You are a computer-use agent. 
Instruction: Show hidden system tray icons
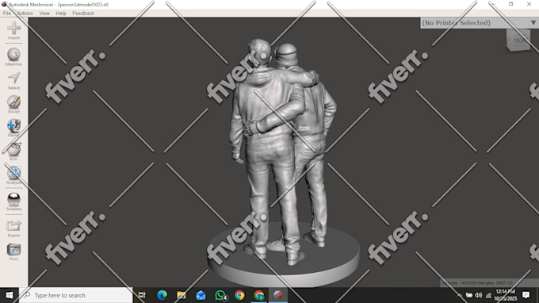460,295
